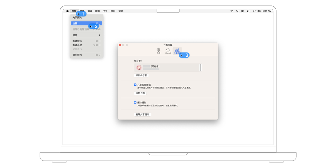
Task: Open the 文件 menu
Action: click(82, 11)
